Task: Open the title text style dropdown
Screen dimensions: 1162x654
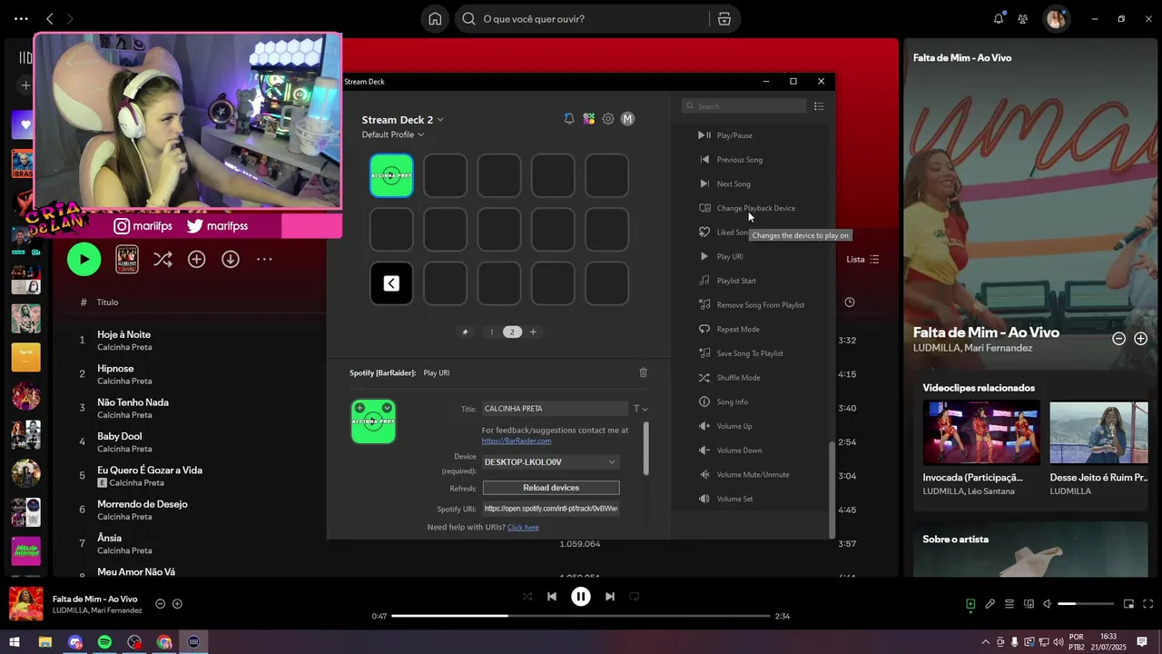Action: [641, 409]
